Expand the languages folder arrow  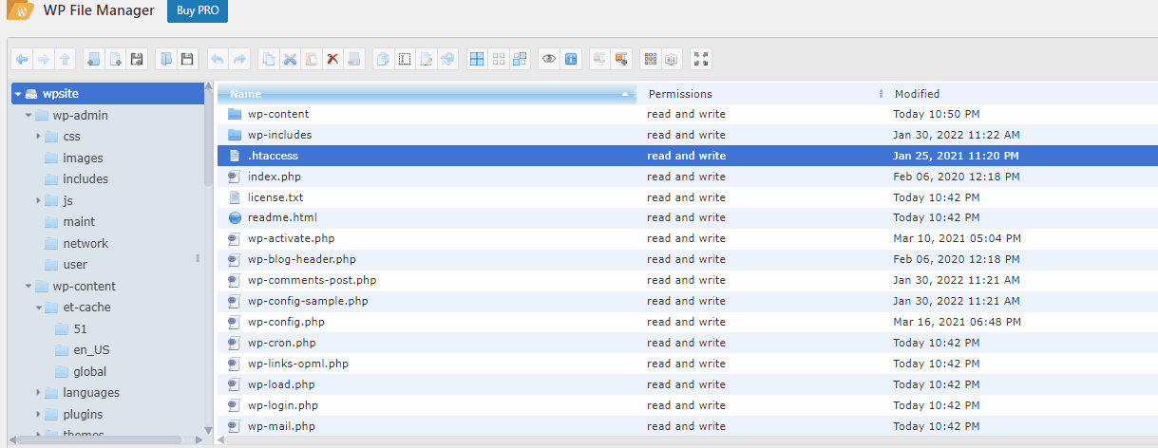coord(39,393)
